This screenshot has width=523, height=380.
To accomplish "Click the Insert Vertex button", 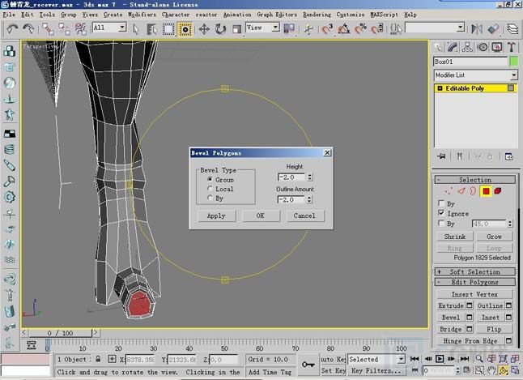I will click(474, 294).
